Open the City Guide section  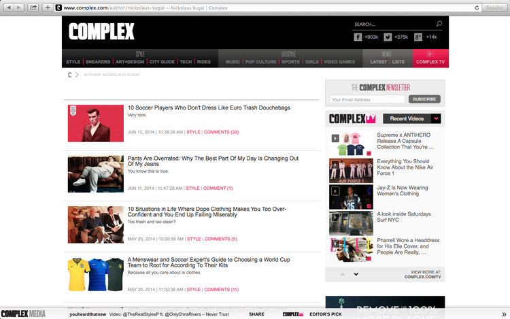[x=162, y=62]
